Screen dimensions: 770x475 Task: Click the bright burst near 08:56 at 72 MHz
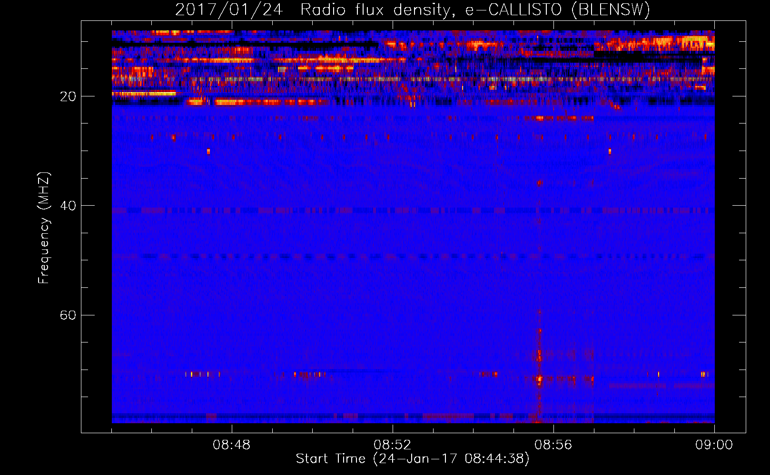pyautogui.click(x=539, y=379)
